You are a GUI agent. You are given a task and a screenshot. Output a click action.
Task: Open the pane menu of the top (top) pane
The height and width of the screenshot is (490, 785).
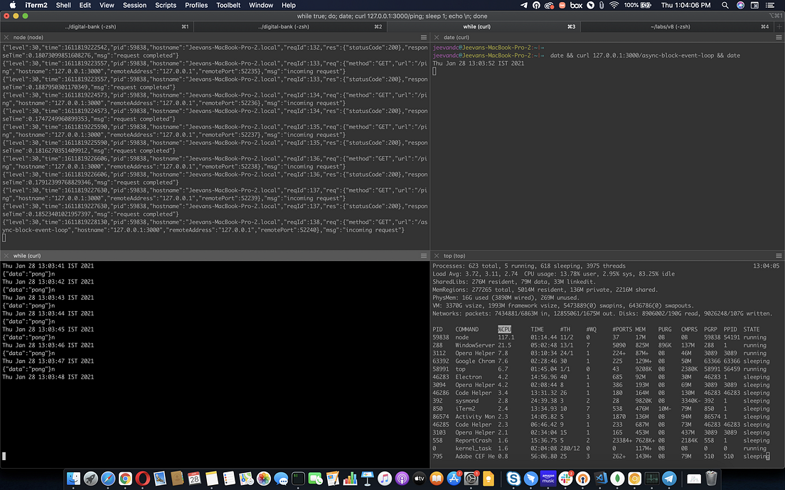[779, 256]
